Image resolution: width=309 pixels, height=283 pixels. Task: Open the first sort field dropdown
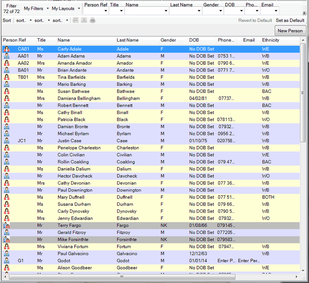click(22, 20)
